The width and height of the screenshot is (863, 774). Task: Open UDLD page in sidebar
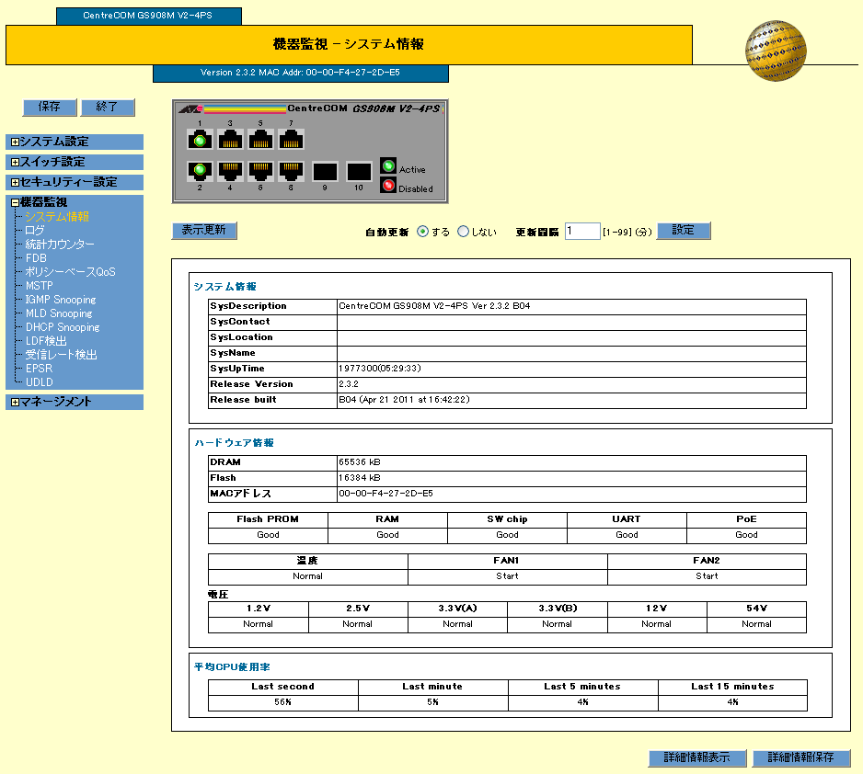pos(39,382)
